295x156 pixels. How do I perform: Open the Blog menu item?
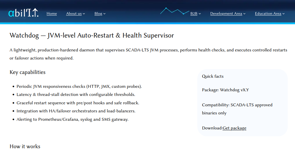pos(98,14)
